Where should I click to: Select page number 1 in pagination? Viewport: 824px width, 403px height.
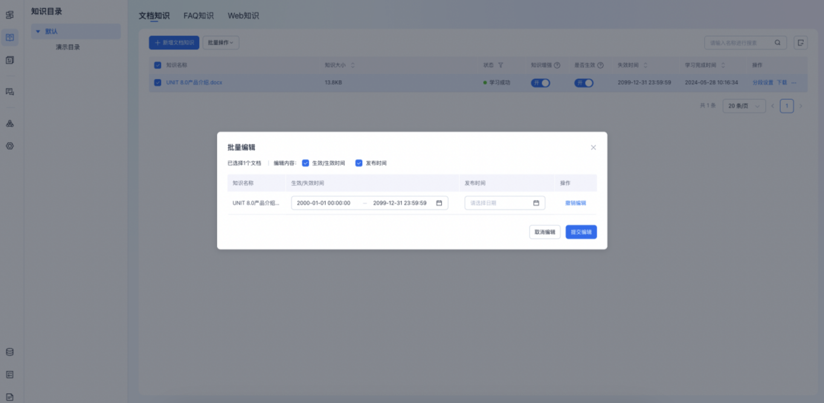pos(787,106)
